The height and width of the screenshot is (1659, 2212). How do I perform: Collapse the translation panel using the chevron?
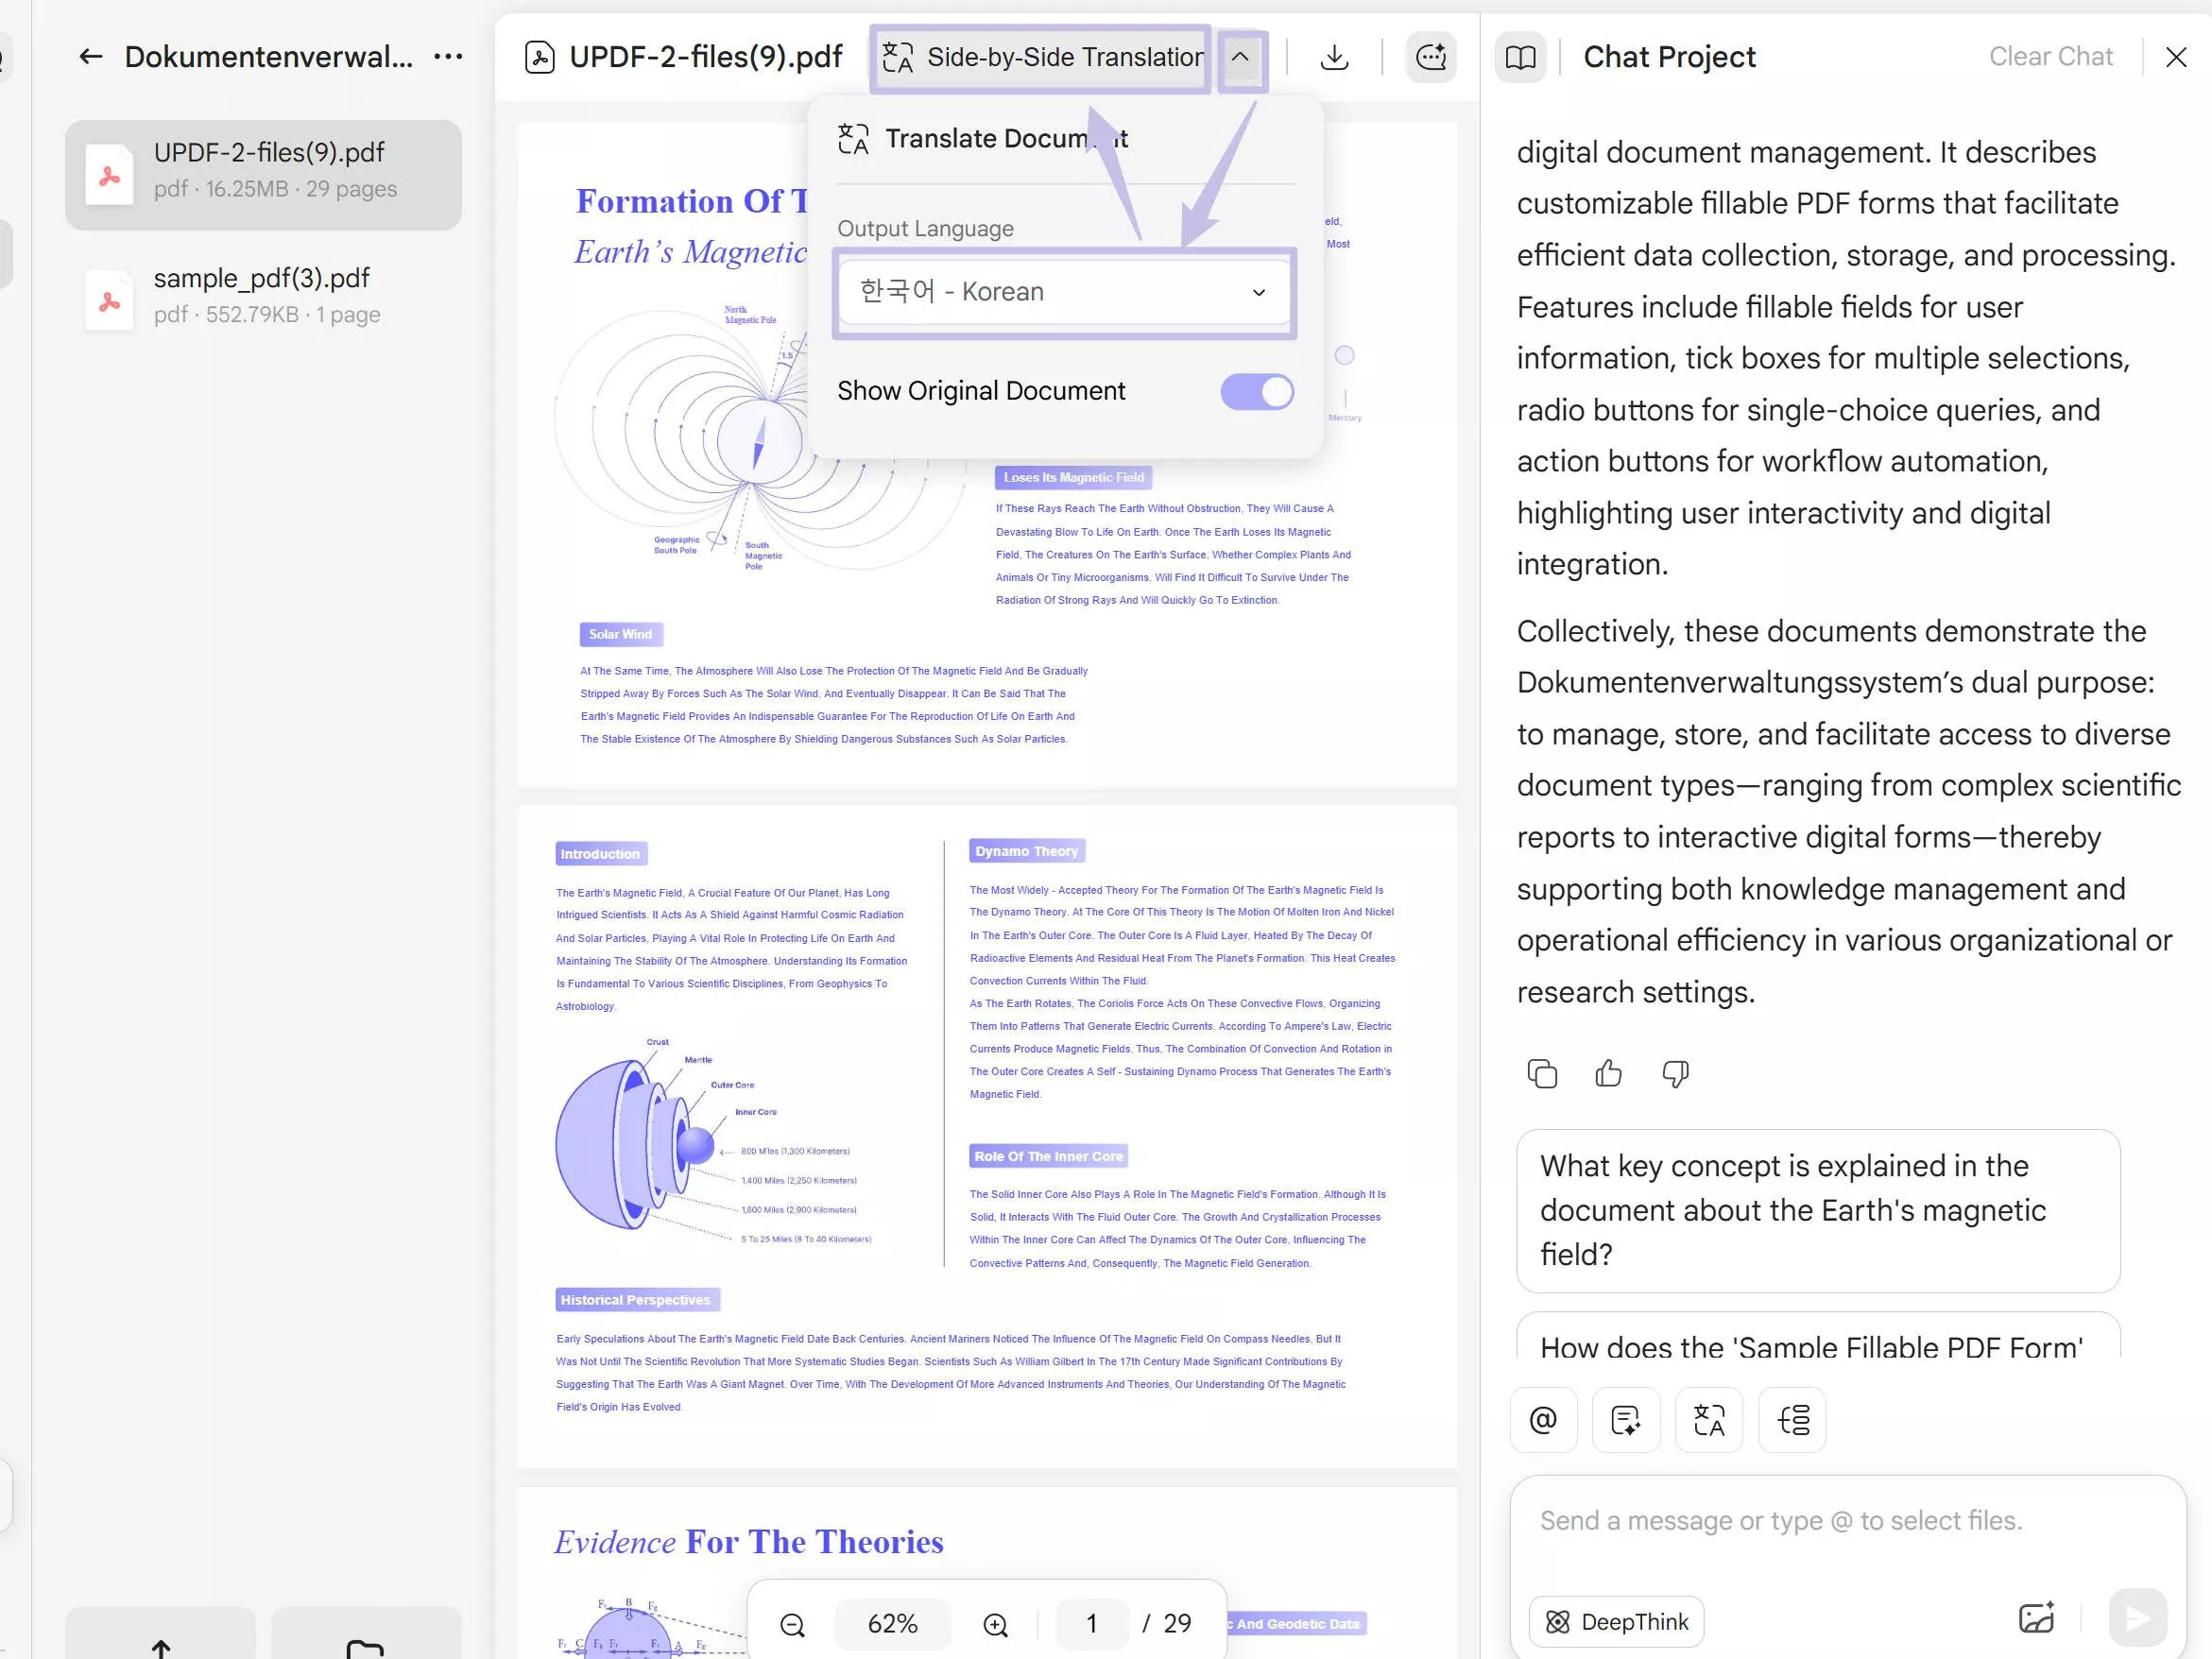pos(1242,58)
